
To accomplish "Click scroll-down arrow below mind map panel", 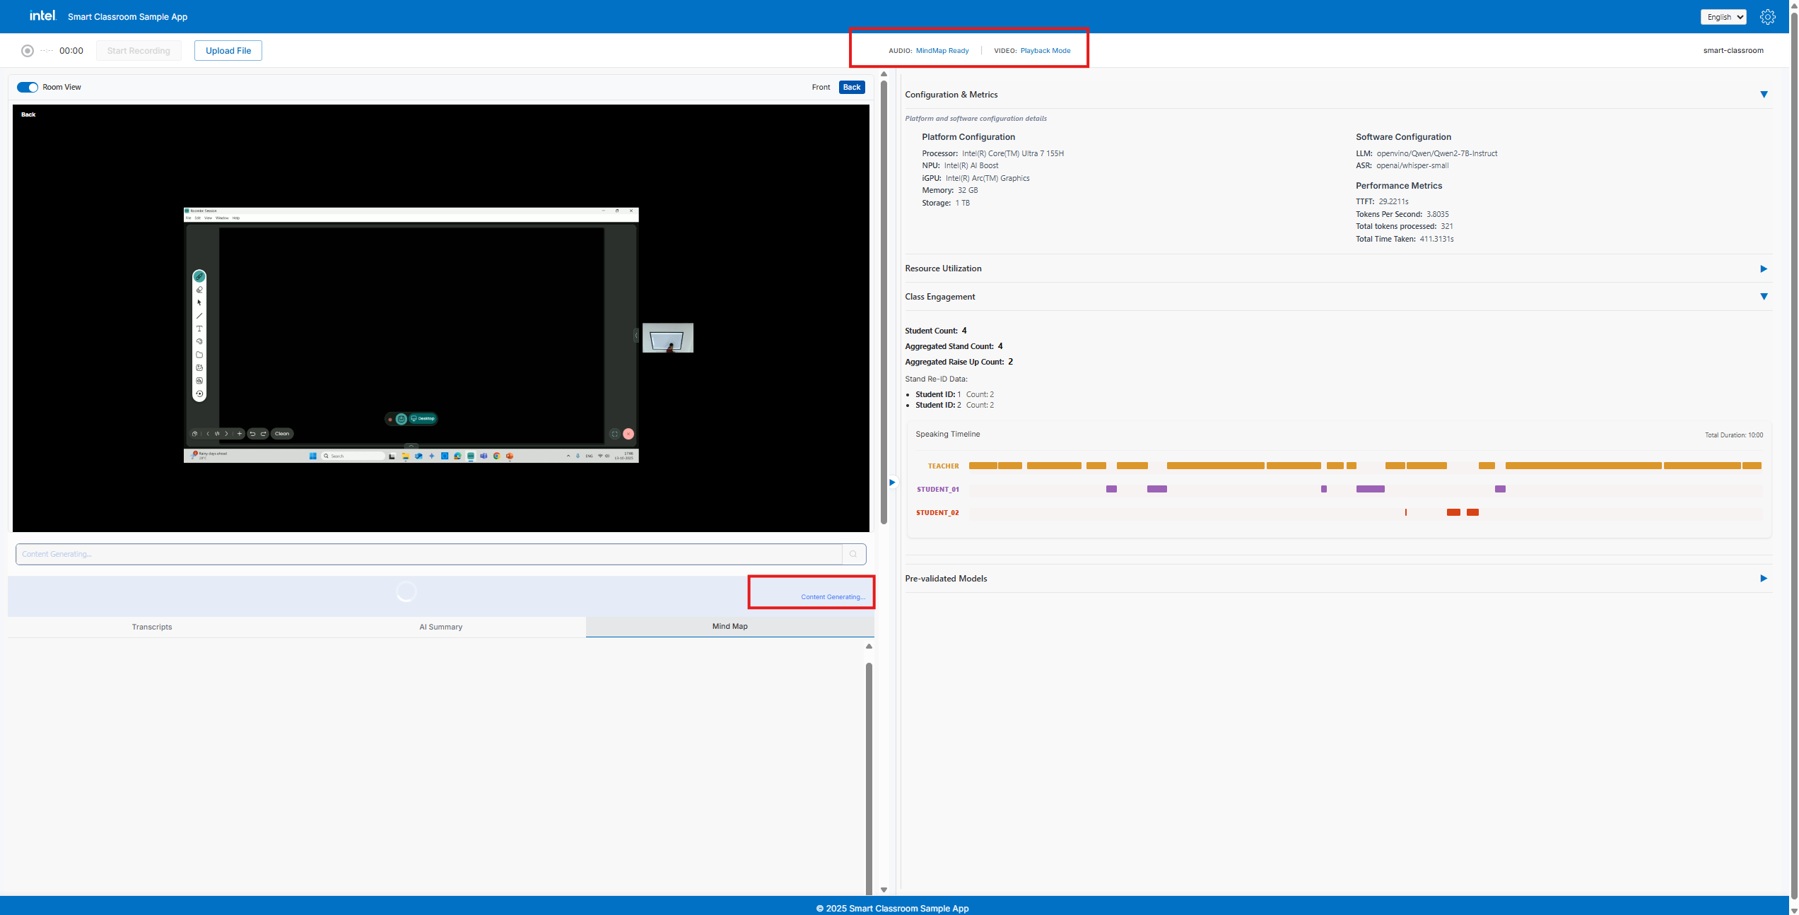I will pos(884,890).
